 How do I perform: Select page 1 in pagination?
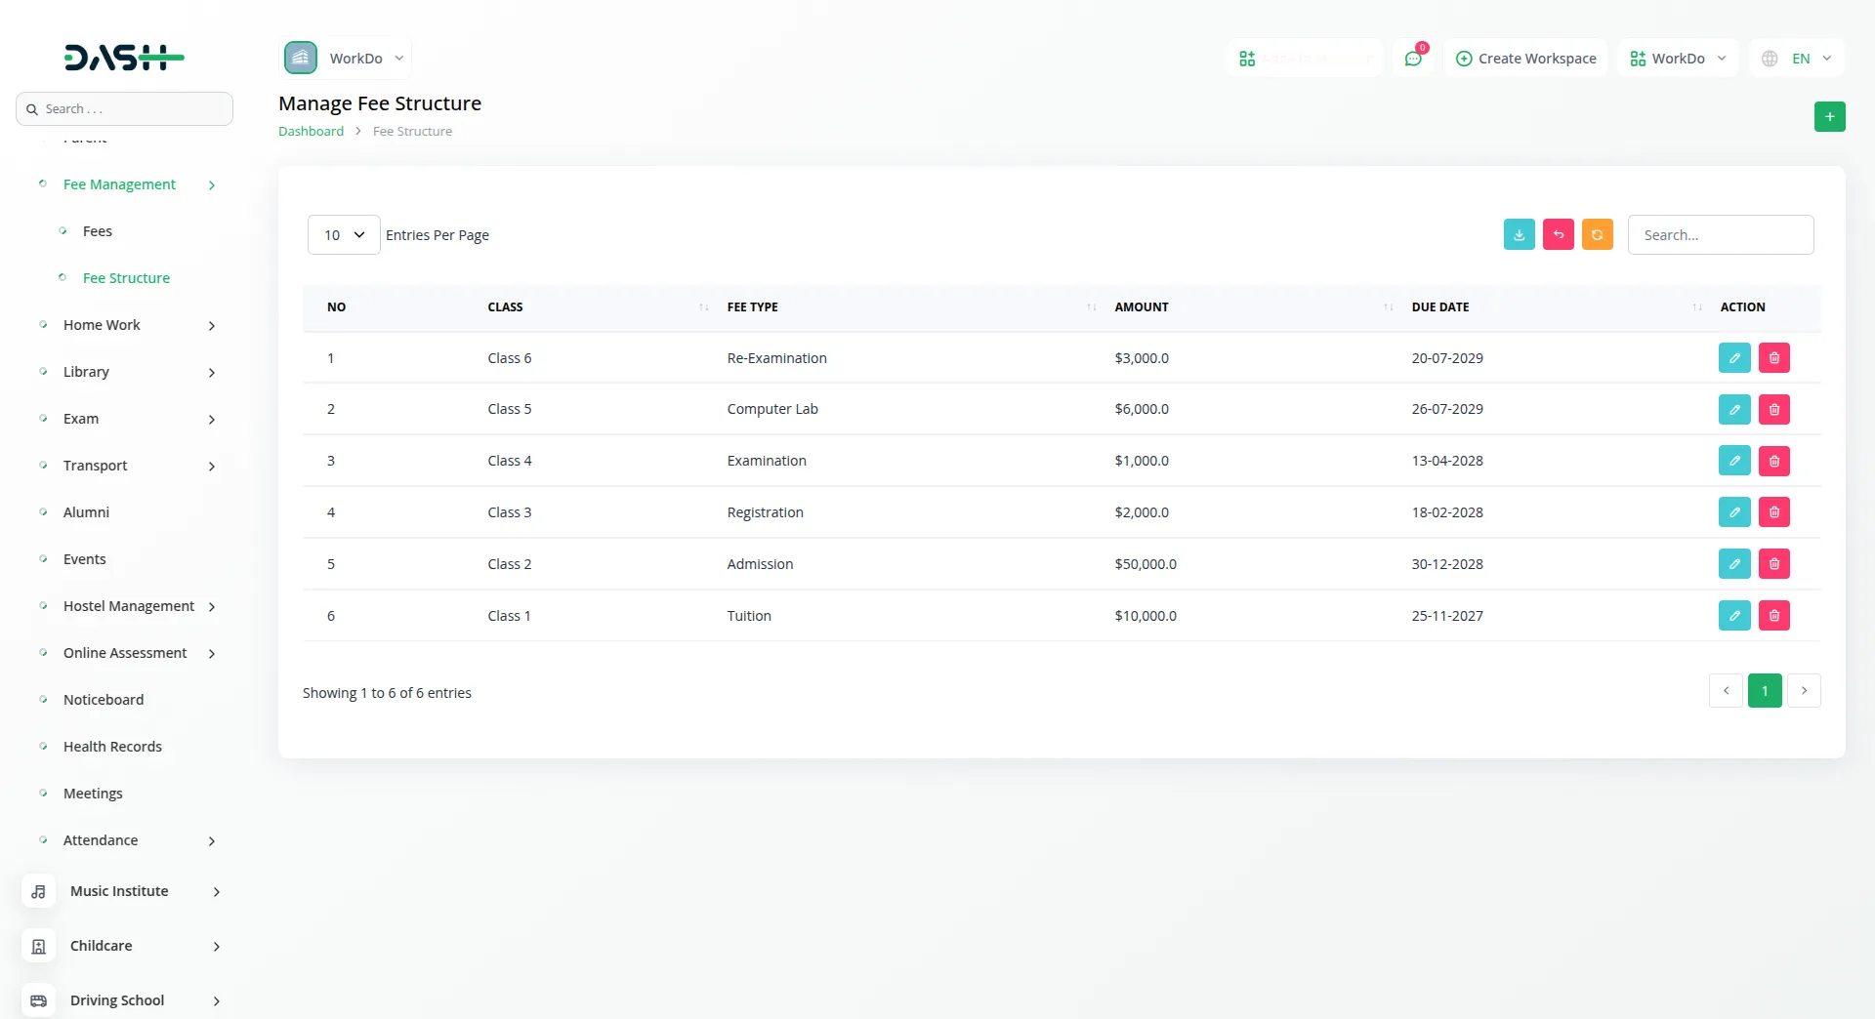[1765, 691]
